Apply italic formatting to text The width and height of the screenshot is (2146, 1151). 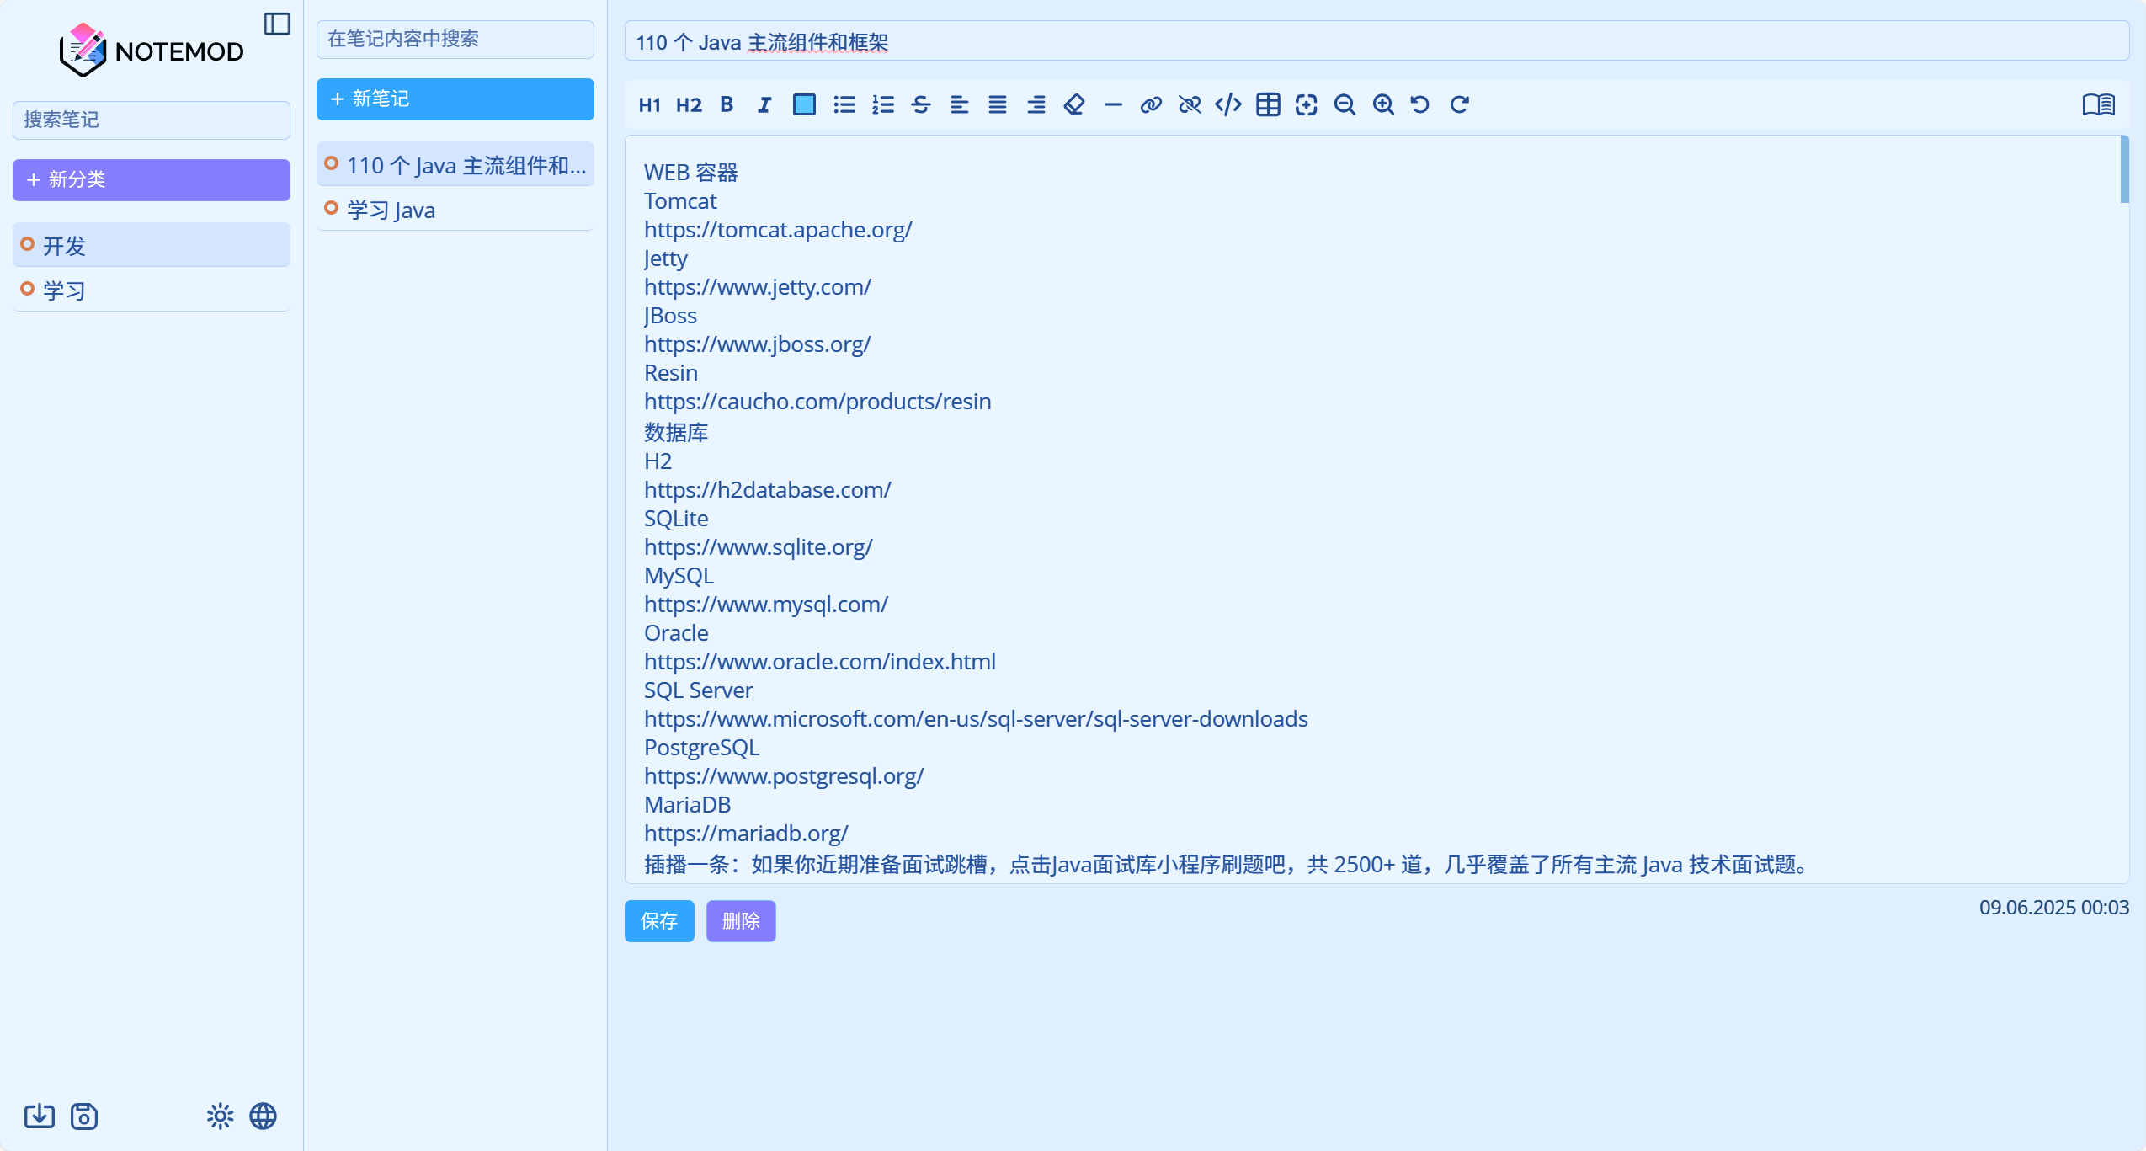(x=764, y=104)
